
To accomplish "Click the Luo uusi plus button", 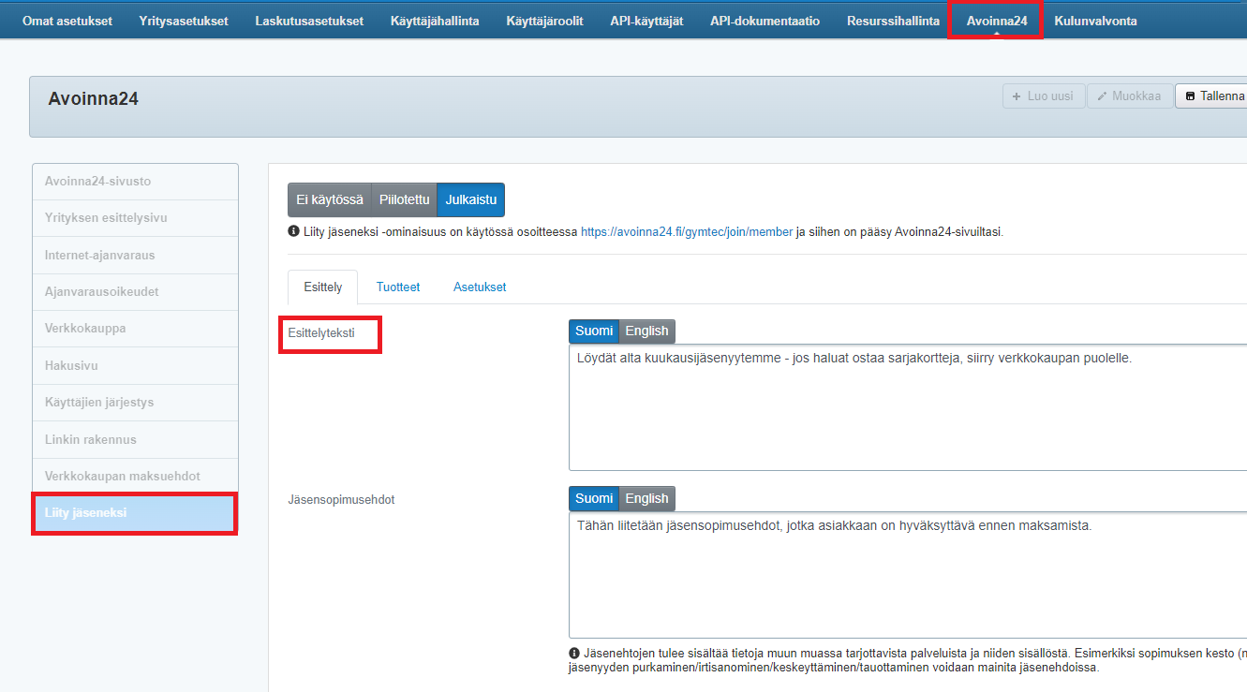I will coord(1044,96).
